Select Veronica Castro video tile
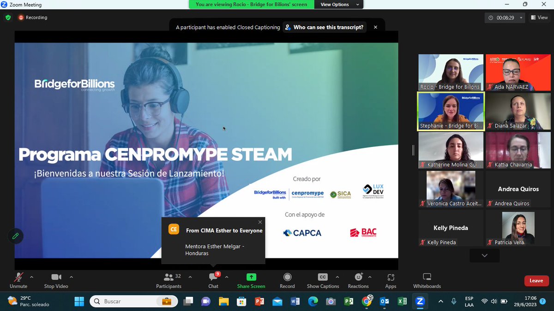The width and height of the screenshot is (554, 311). 450,189
